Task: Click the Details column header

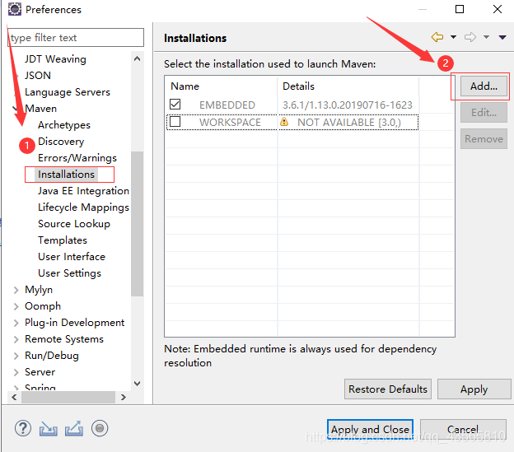Action: pyautogui.click(x=348, y=86)
